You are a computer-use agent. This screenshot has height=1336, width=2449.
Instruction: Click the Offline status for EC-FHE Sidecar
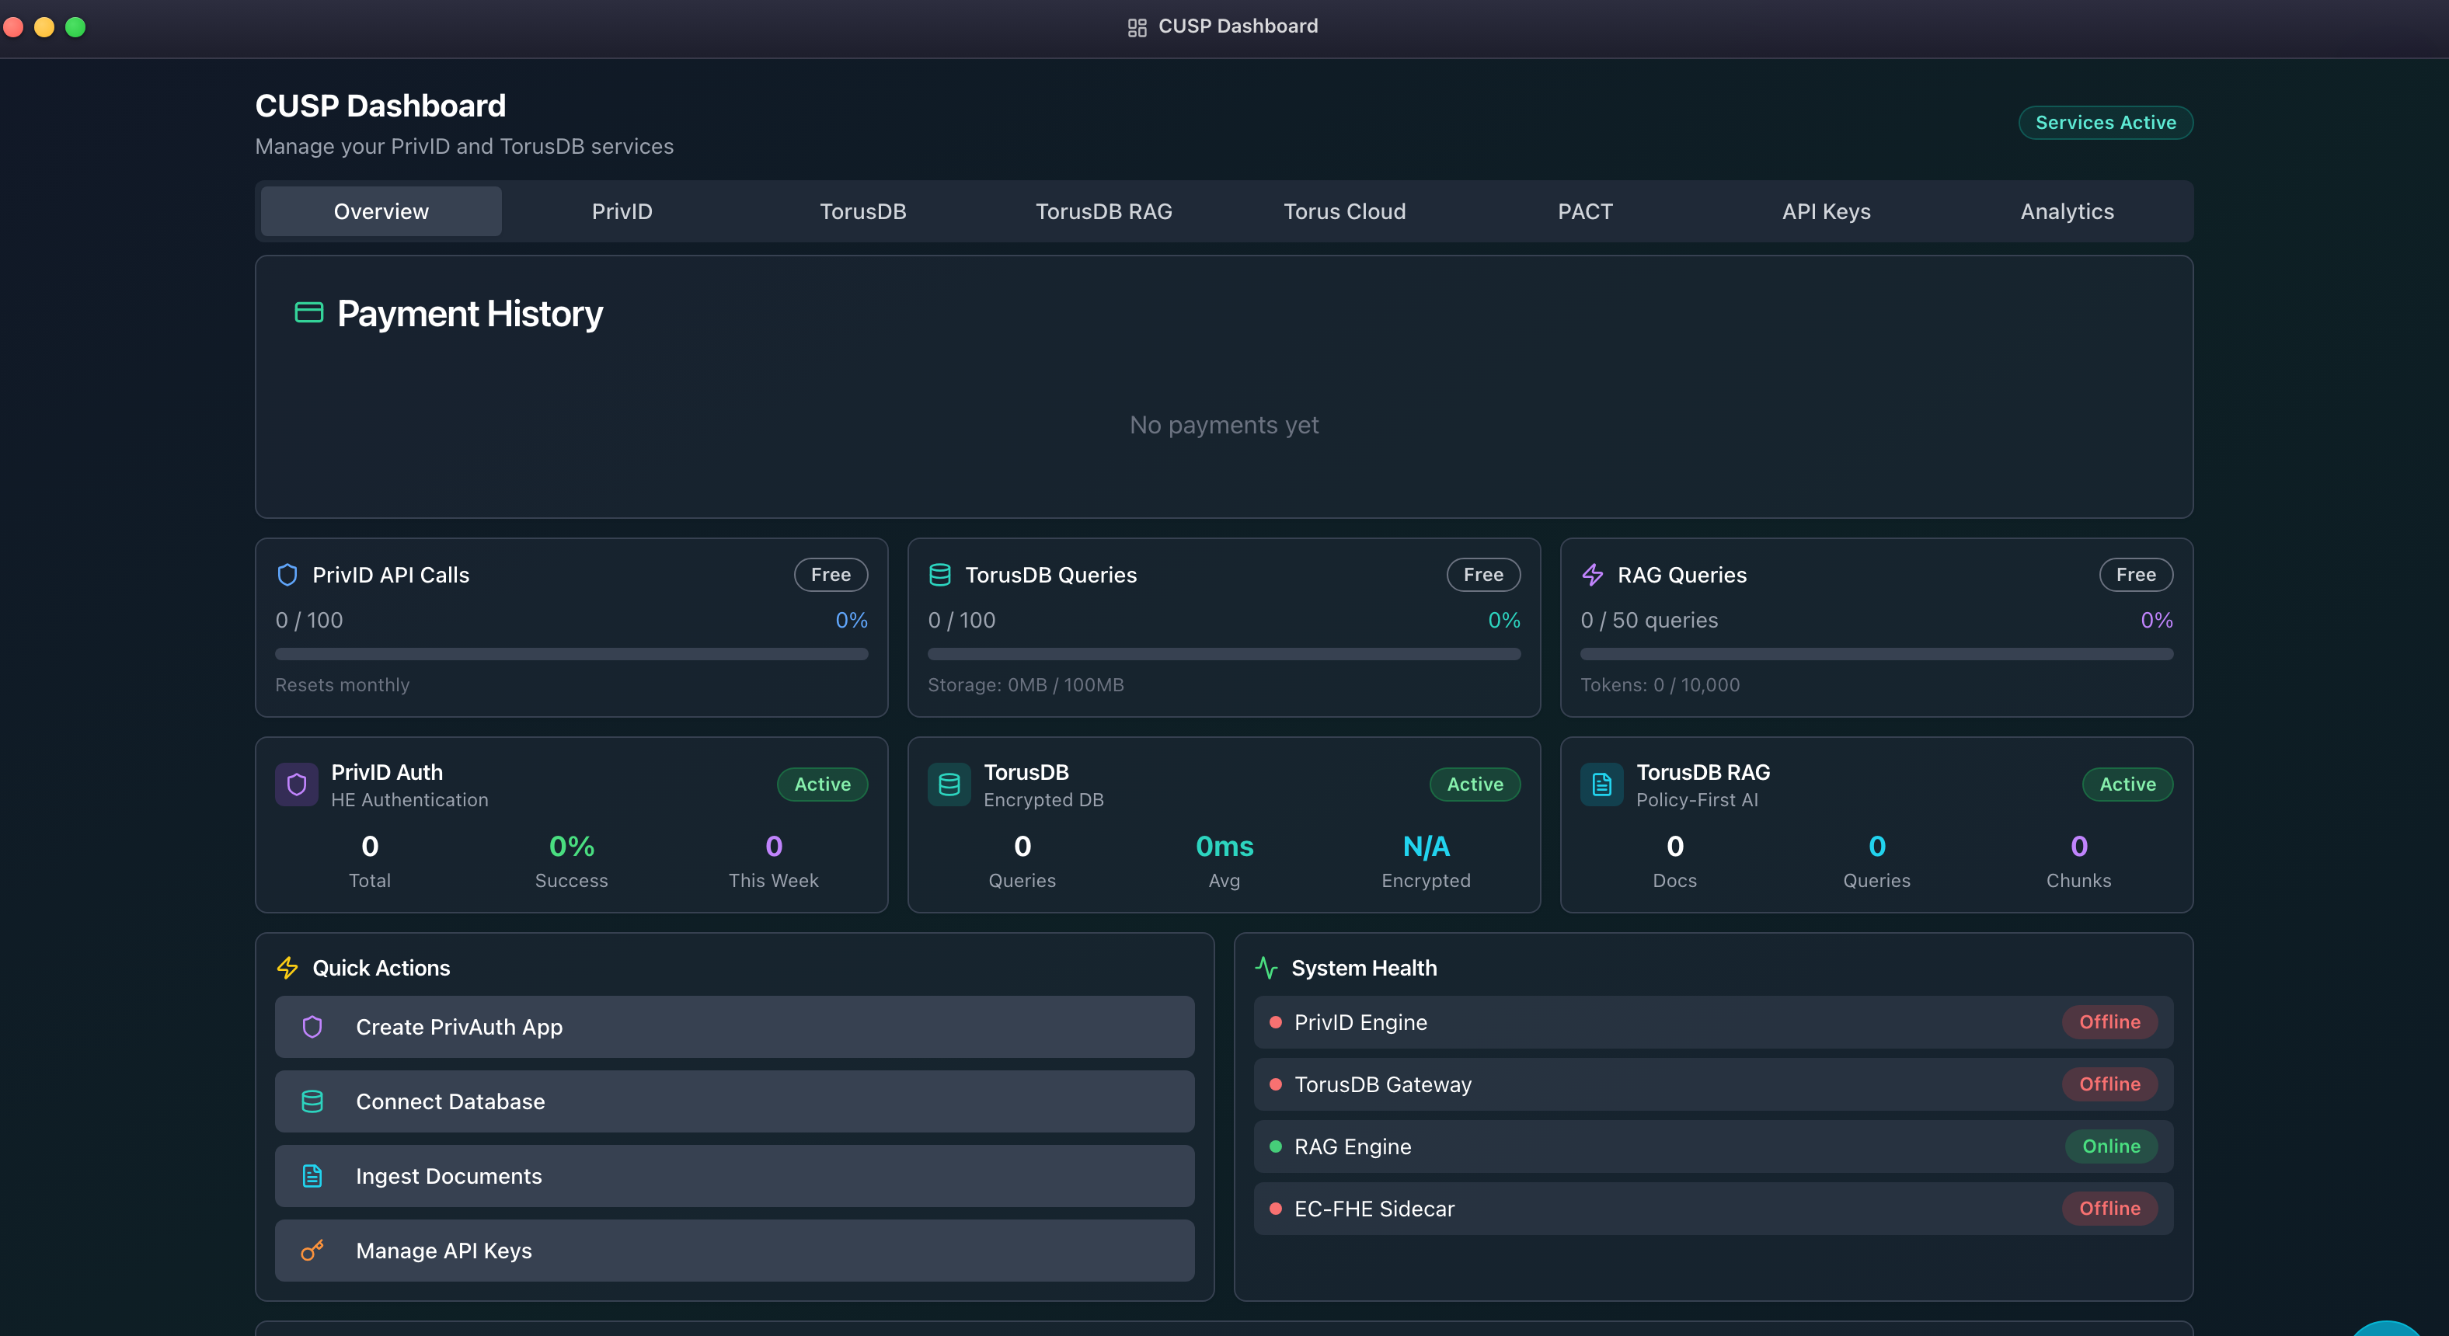[2109, 1209]
